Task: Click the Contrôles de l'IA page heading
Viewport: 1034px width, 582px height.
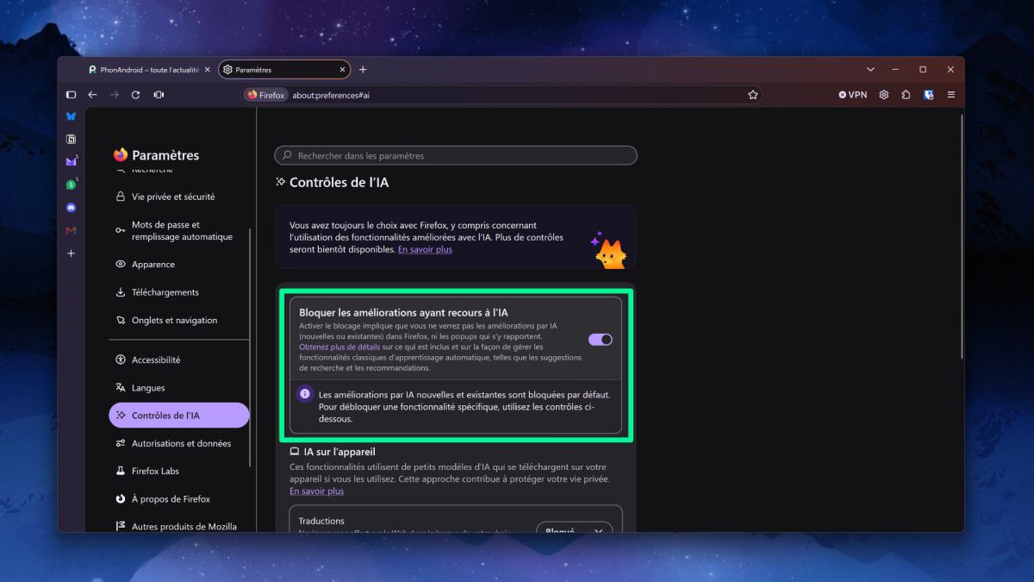Action: pyautogui.click(x=339, y=183)
